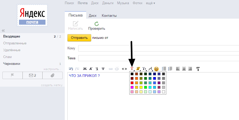Insert a bulleted list
Viewport: 239px width, 120px height.
164,69
